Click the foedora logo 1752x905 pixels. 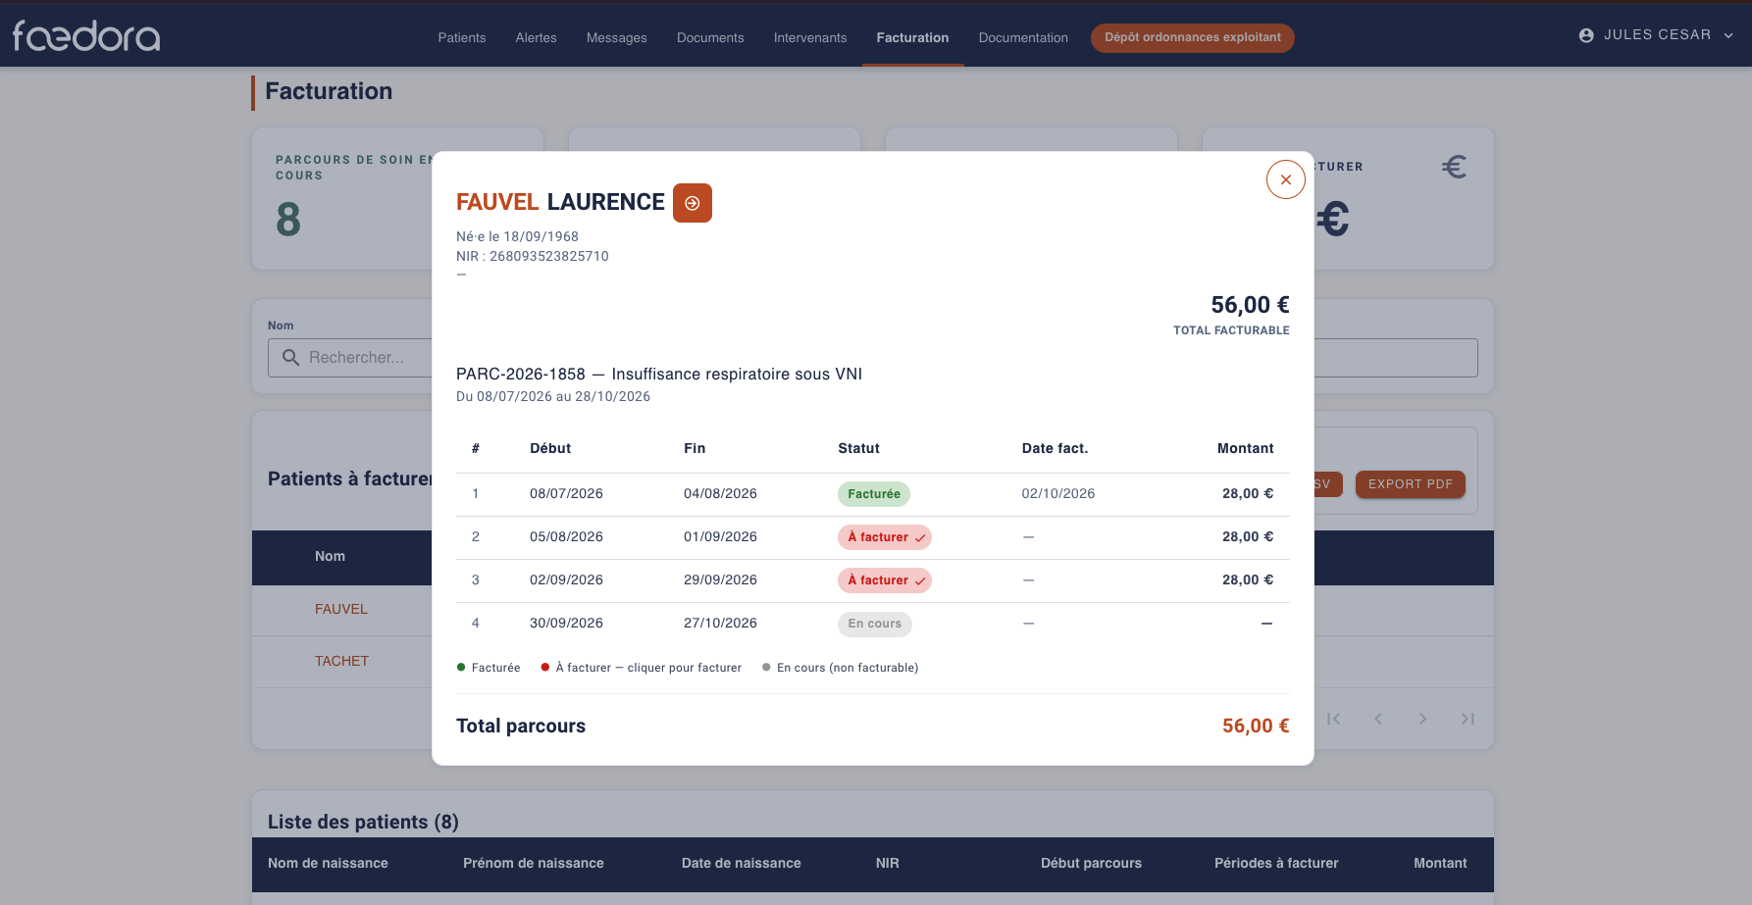coord(86,35)
